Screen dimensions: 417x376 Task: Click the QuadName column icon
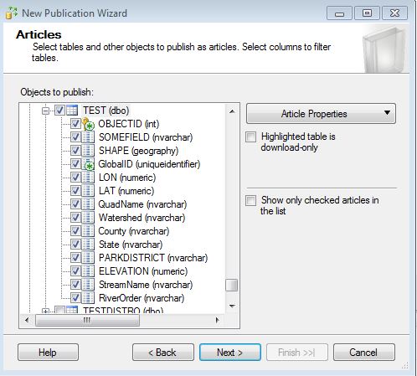pyautogui.click(x=88, y=204)
